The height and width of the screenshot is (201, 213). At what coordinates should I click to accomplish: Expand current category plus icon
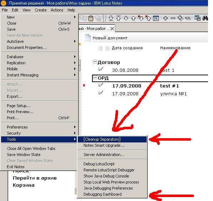166,18
